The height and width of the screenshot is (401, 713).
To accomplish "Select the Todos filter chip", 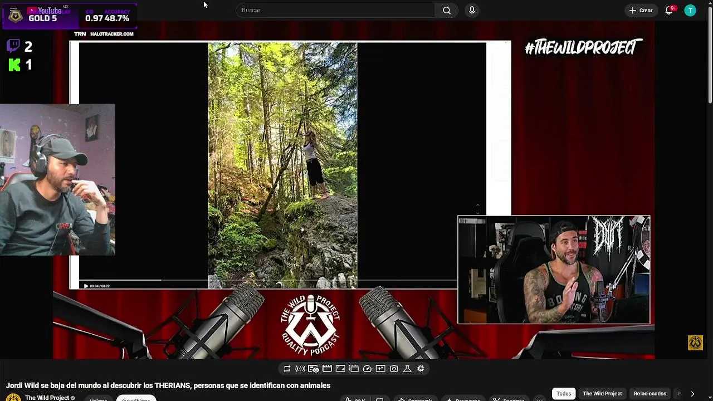I will click(x=564, y=394).
